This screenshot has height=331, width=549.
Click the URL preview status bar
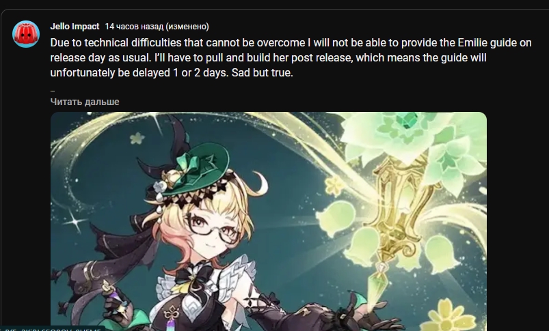pyautogui.click(x=53, y=328)
